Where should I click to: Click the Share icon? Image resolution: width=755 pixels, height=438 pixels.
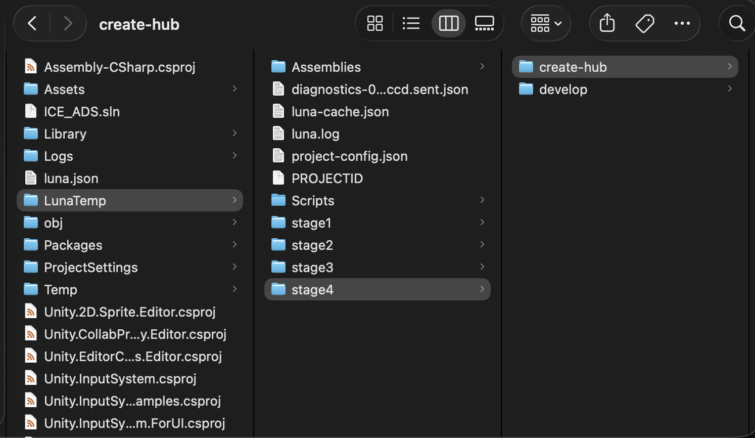607,23
